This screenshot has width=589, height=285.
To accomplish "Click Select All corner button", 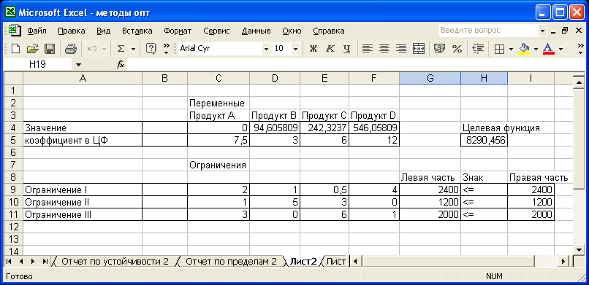I will coord(13,78).
